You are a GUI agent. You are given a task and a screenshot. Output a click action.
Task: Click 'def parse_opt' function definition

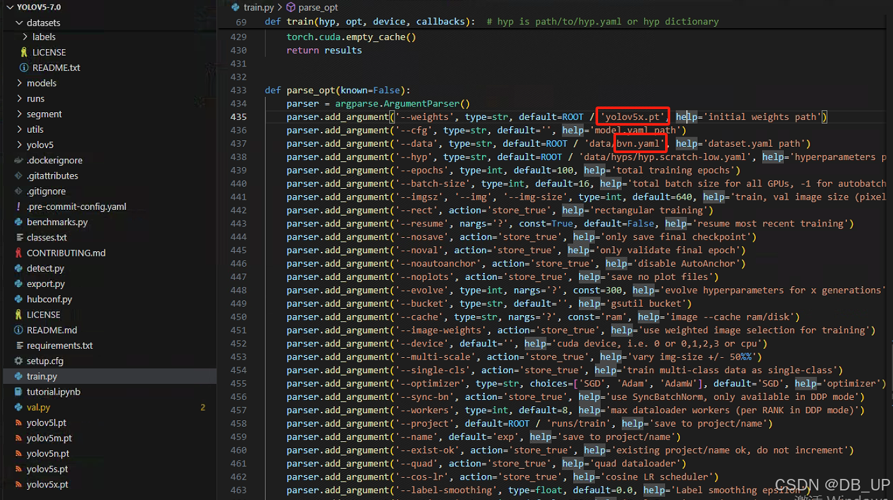click(x=338, y=90)
